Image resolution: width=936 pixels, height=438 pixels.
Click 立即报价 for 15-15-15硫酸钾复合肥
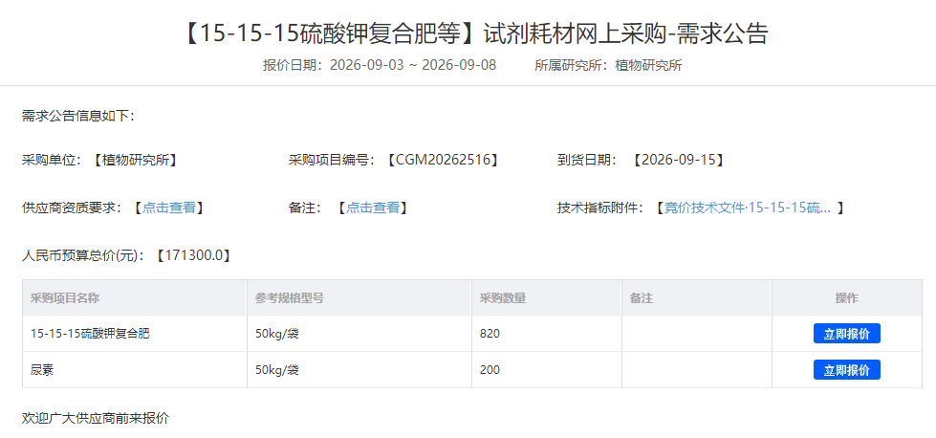pyautogui.click(x=846, y=334)
